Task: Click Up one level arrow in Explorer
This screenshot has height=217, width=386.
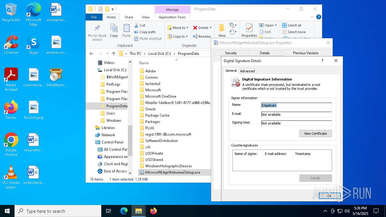Action: (x=113, y=54)
